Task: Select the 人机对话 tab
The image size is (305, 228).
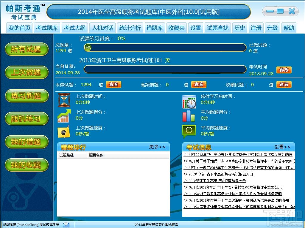Action: (102, 28)
